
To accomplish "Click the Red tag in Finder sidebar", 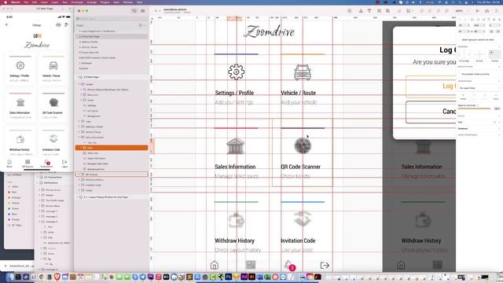I will [x=14, y=192].
